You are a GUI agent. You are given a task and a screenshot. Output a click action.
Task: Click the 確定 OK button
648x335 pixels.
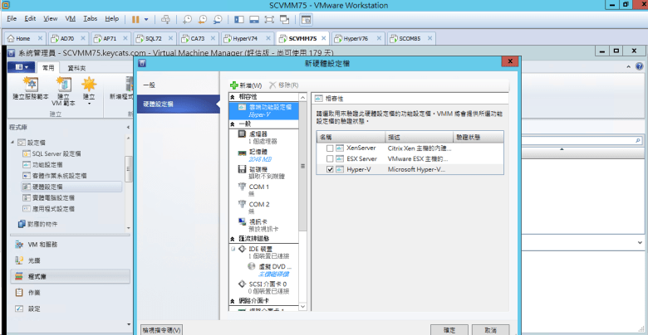(449, 329)
